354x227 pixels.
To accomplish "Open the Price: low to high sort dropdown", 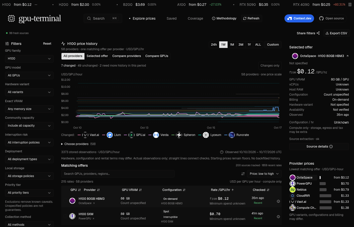I will click(x=264, y=174).
